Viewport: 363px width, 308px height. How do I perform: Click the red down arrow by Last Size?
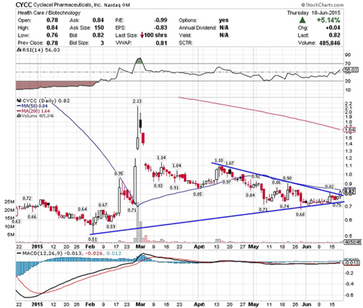[142, 35]
